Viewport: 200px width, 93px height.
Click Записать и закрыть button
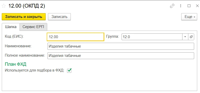click(24, 17)
